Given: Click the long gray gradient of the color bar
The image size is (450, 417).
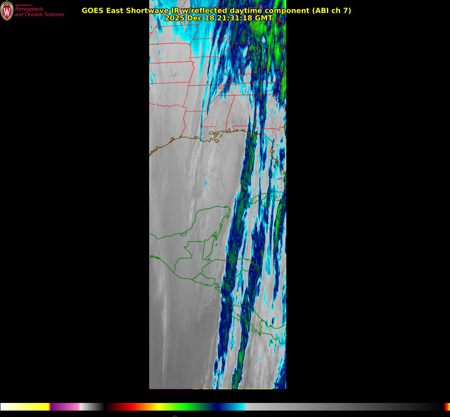Looking at the screenshot, I should coord(342,407).
